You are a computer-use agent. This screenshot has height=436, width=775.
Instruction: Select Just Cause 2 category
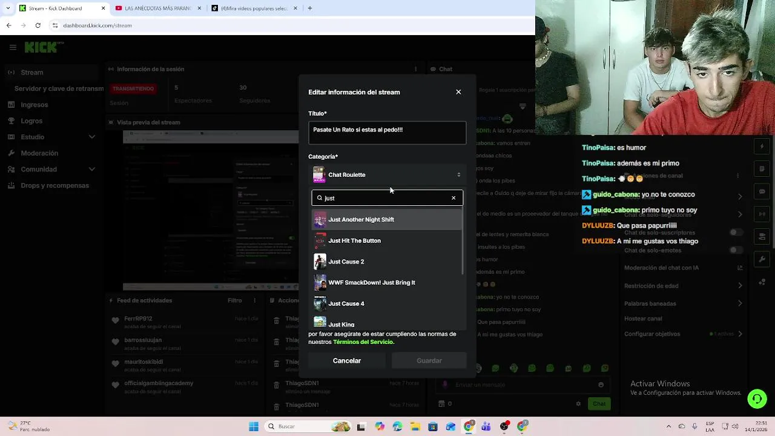click(387, 262)
